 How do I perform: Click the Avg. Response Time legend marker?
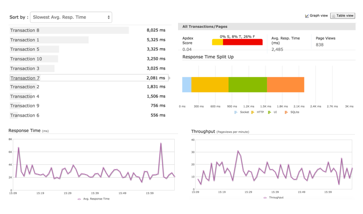click(x=79, y=199)
